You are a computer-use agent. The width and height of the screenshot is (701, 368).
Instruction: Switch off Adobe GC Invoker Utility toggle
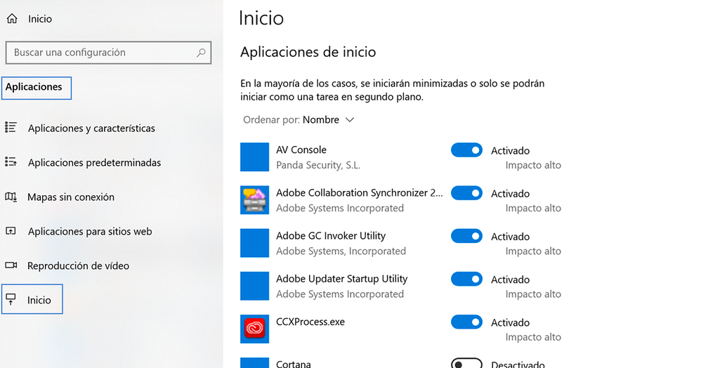[x=466, y=236]
